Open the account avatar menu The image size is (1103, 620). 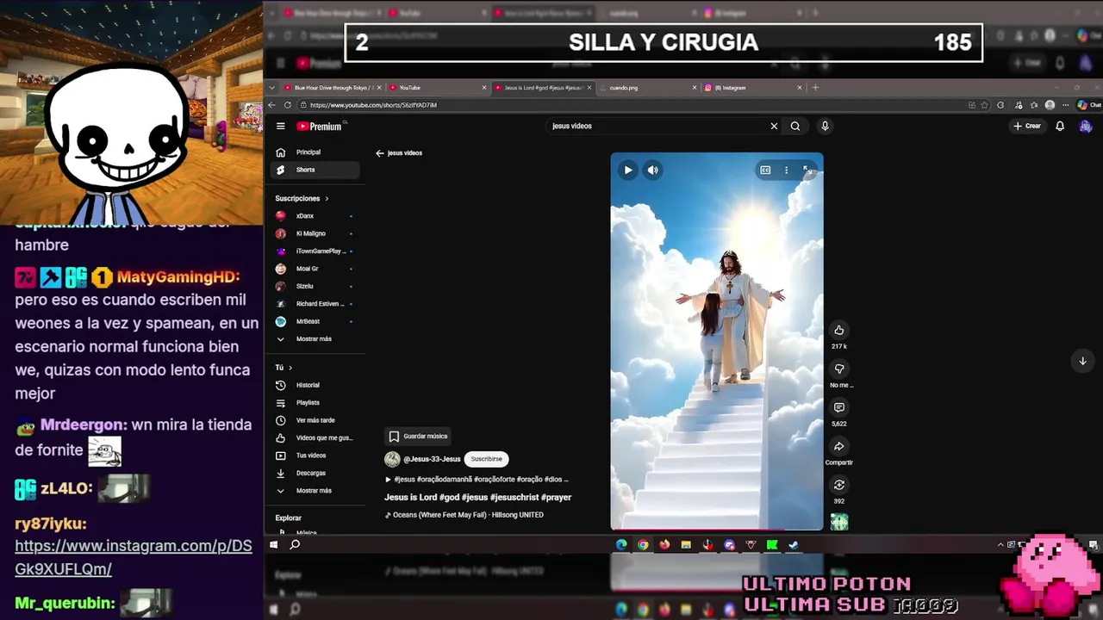pyautogui.click(x=1085, y=126)
